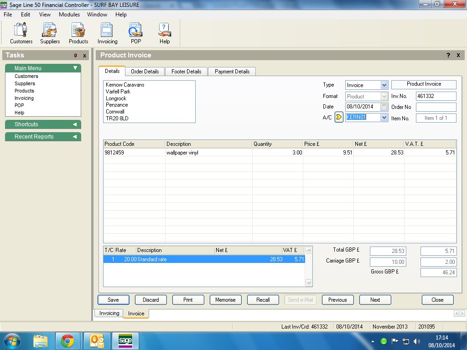Open the calendar picker beside Date
Screen dimensions: 467x350
pos(384,107)
